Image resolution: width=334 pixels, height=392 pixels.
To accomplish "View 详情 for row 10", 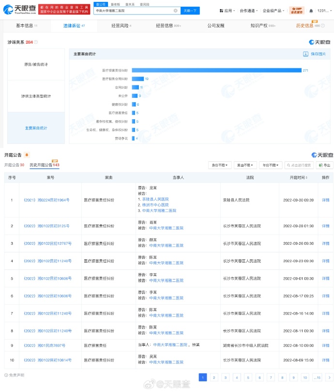I will (x=325, y=360).
